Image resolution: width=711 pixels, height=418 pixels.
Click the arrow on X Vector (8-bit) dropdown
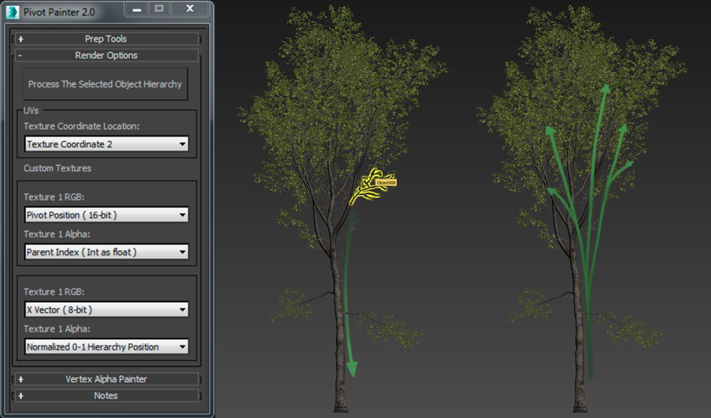click(182, 310)
